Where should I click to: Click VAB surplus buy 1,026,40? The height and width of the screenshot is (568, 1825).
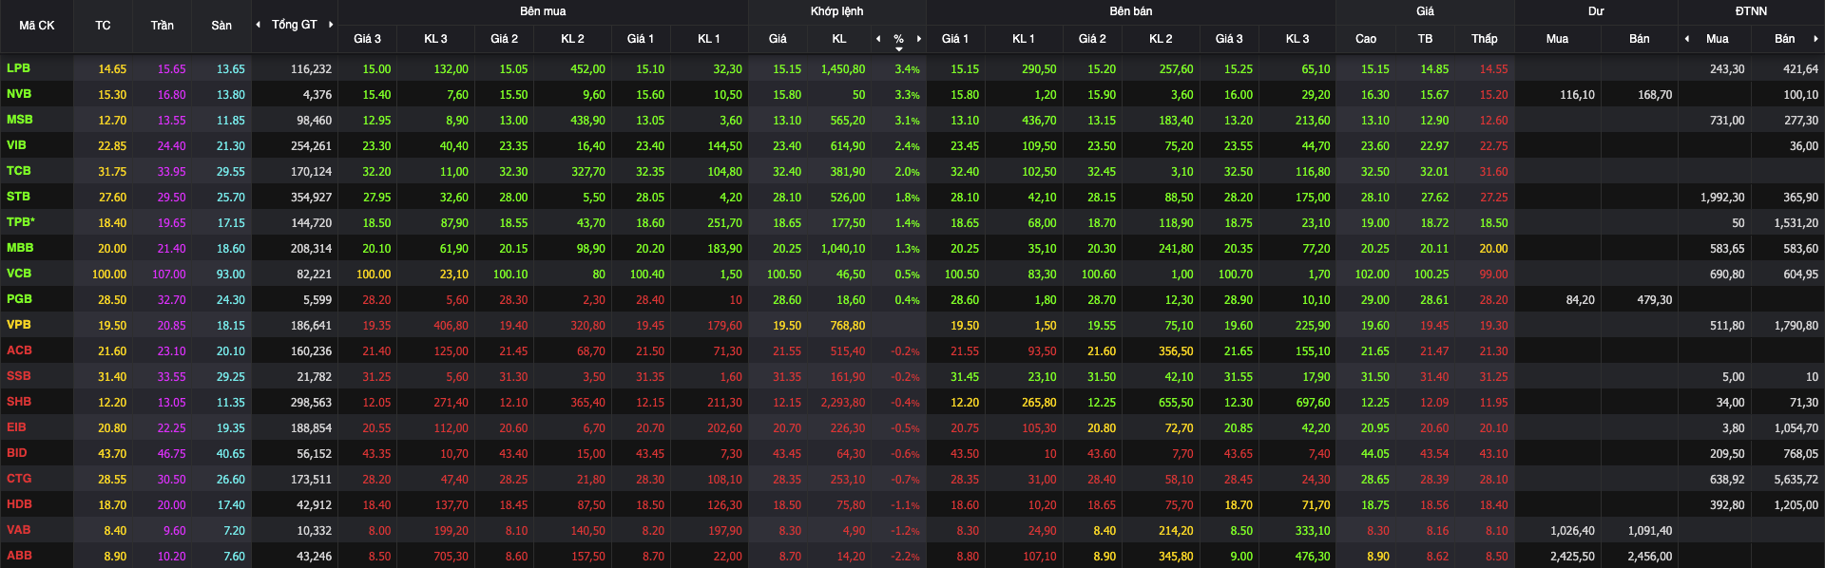pos(1572,531)
